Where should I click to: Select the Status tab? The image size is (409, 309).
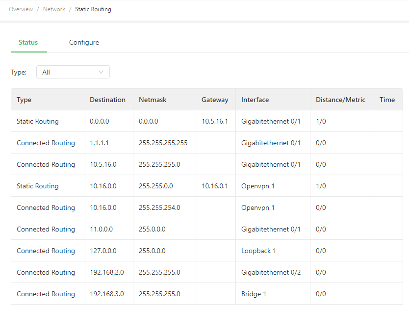coord(28,42)
